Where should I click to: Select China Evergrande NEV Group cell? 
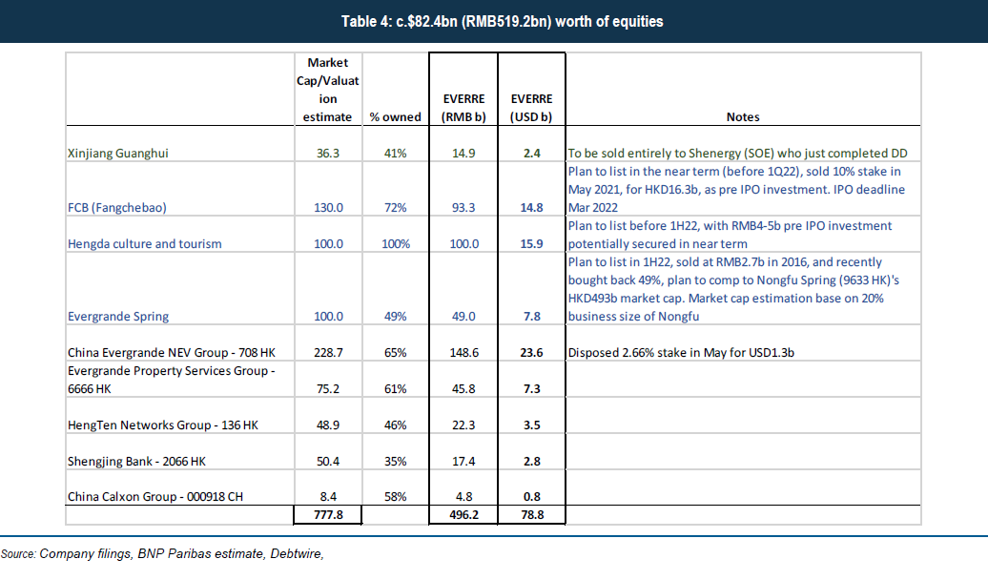point(172,352)
